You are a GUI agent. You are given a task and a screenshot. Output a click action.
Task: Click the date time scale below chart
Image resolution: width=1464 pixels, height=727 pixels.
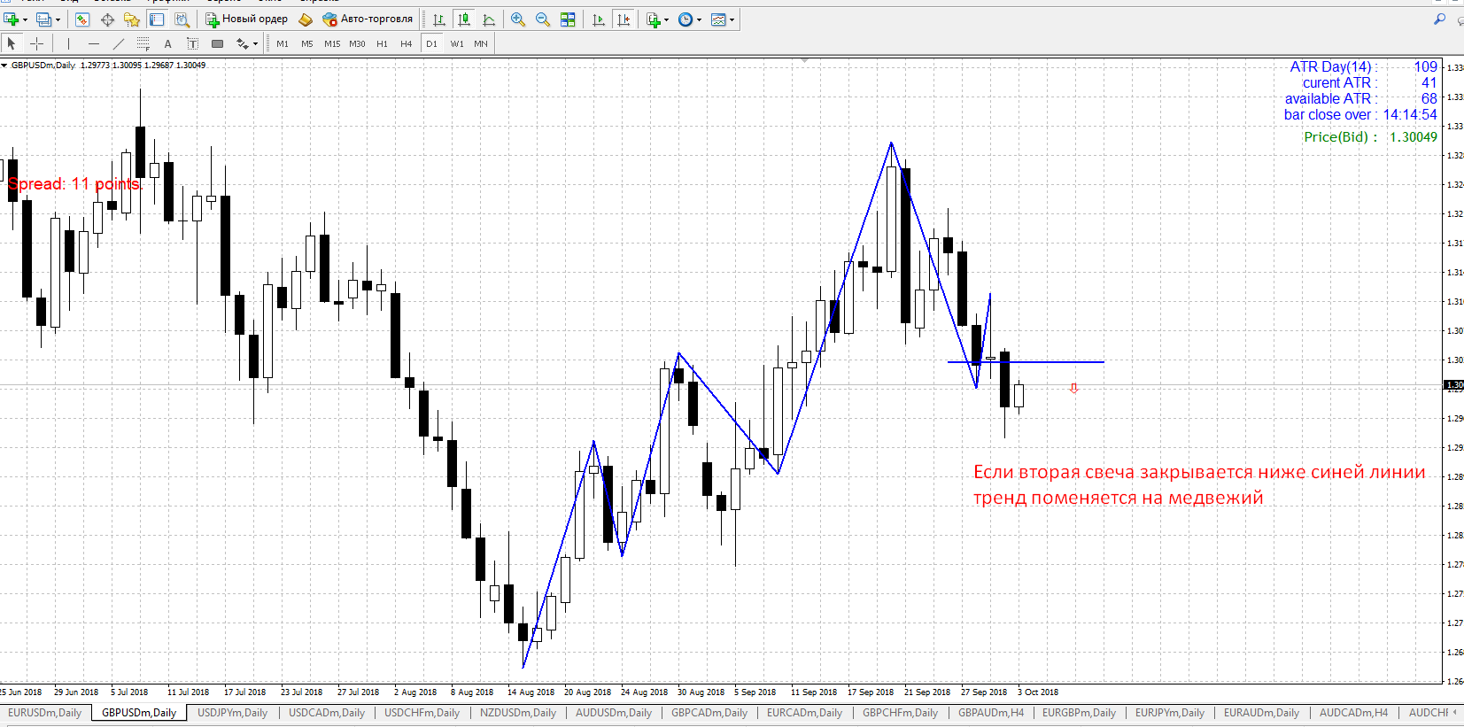pyautogui.click(x=721, y=692)
